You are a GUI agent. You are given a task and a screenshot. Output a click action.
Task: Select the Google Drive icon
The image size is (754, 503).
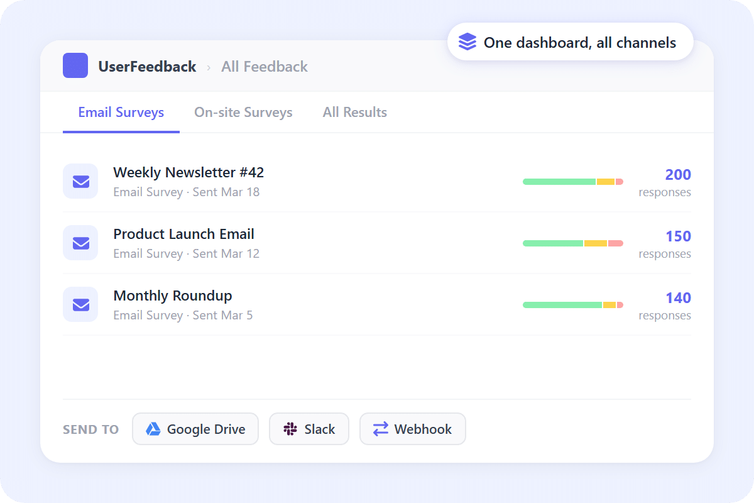(154, 429)
